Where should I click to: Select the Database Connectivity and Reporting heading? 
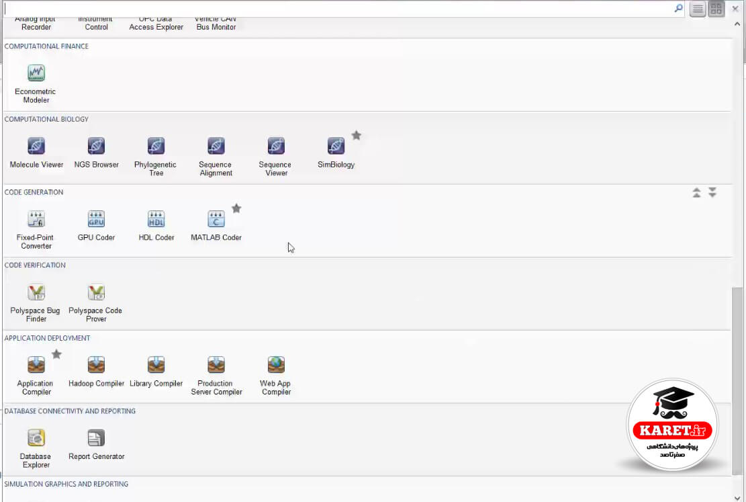point(70,411)
